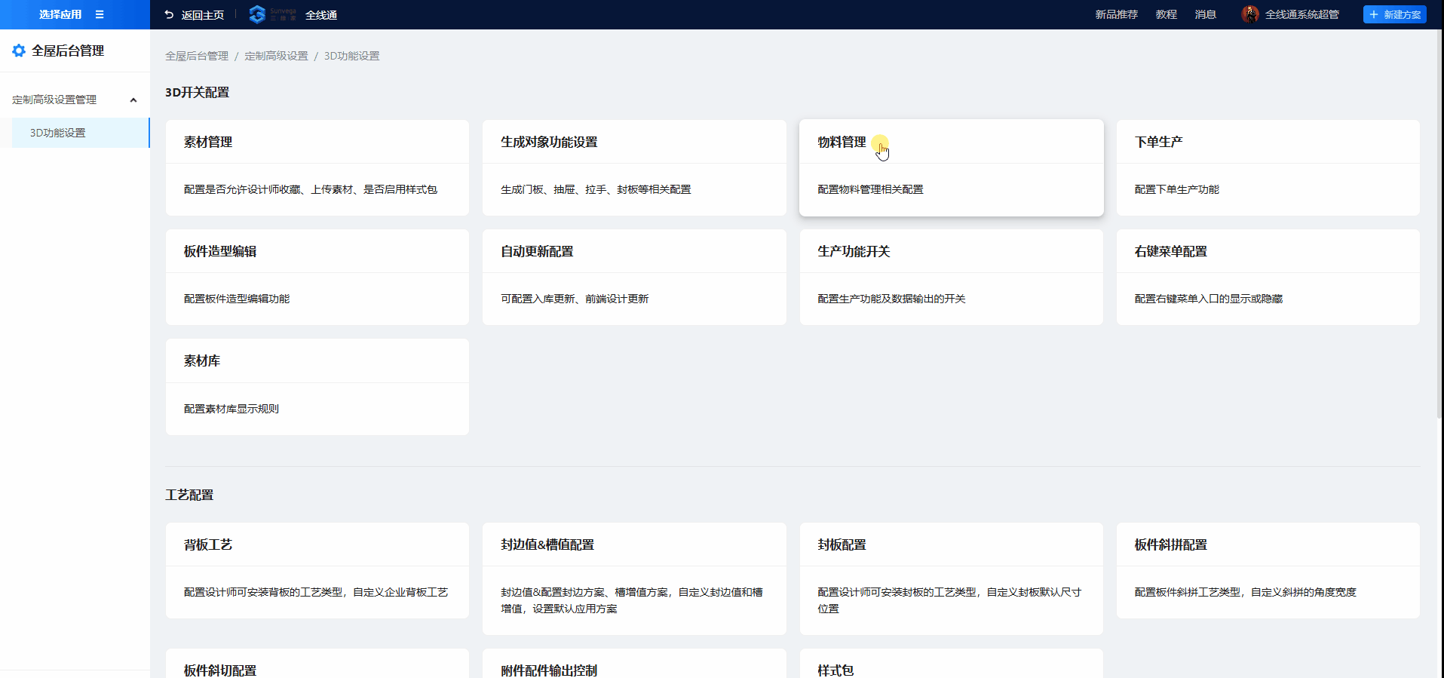Click description 生成门板、抽屉、拉手、封板等相关配置
The width and height of the screenshot is (1444, 678).
(596, 189)
